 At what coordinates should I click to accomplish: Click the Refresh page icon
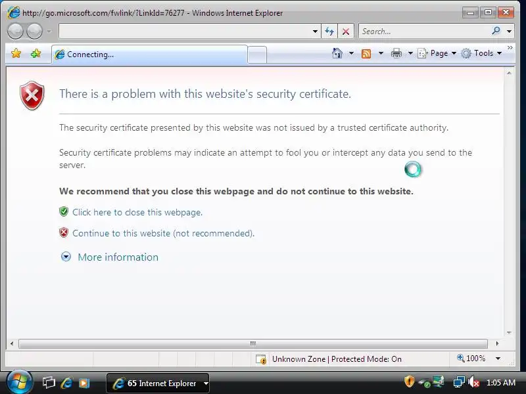329,32
